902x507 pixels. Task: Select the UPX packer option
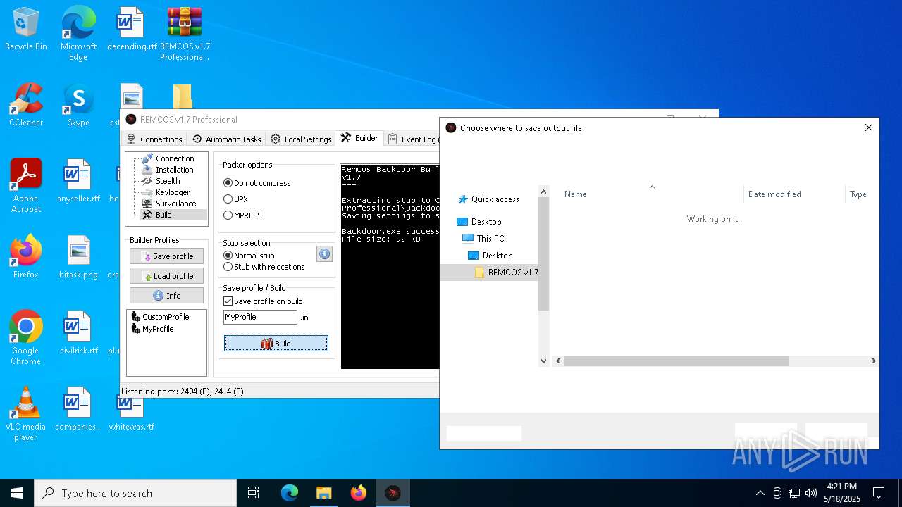(236, 199)
